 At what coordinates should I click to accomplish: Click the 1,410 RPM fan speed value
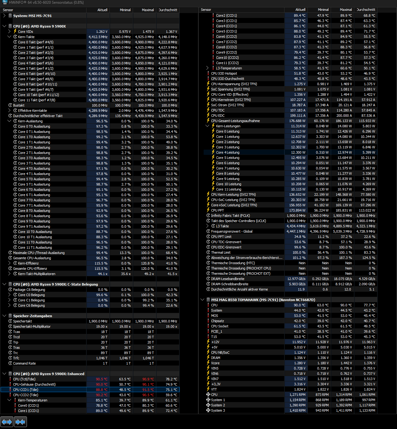pos(298,410)
